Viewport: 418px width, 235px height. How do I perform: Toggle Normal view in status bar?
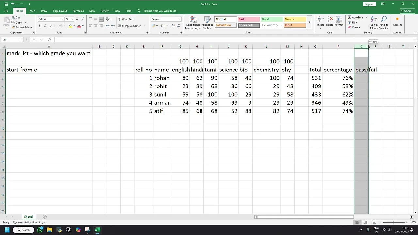point(357,222)
